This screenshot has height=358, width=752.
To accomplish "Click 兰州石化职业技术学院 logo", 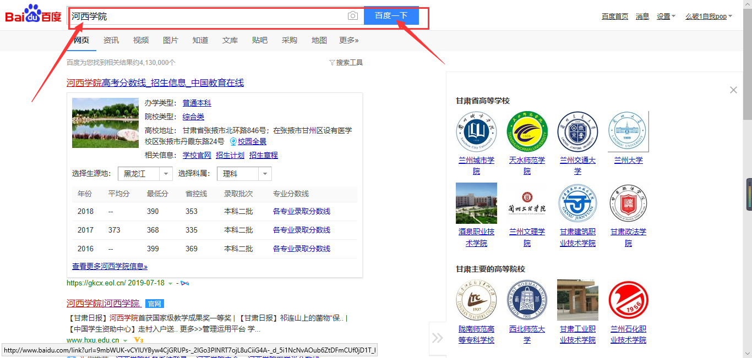I will coord(628,300).
